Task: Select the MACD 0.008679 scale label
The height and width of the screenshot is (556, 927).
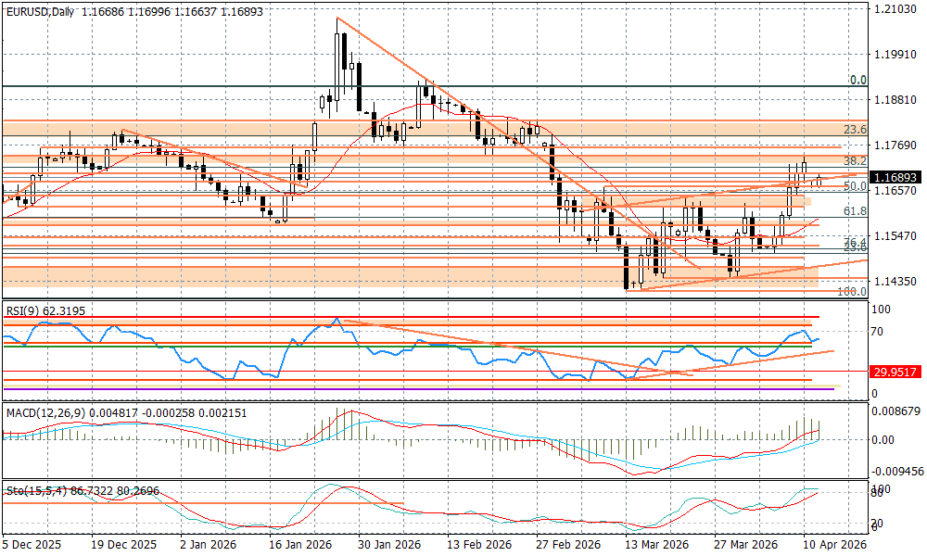Action: coord(897,409)
